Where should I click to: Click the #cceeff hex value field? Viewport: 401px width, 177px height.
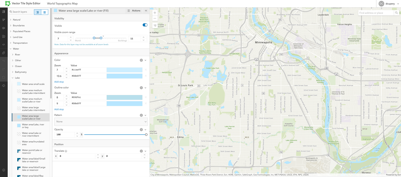tap(88, 70)
